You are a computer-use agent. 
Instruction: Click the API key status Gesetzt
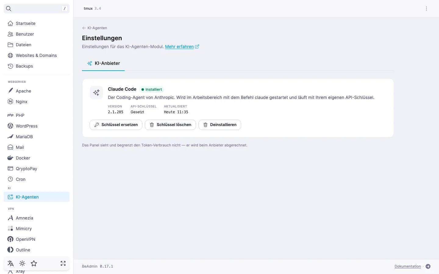137,112
